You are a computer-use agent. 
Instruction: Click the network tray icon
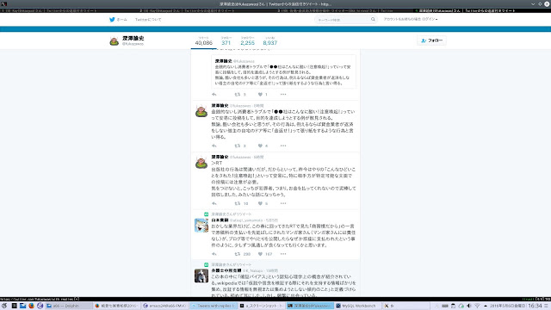pos(477,306)
